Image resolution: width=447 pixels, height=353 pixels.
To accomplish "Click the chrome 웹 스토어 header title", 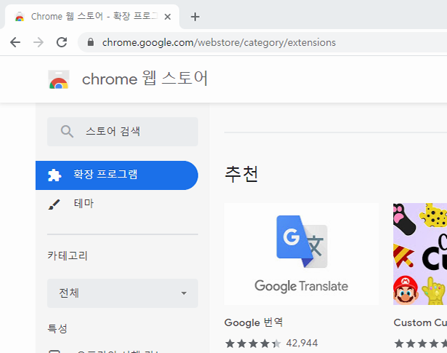I will (145, 79).
